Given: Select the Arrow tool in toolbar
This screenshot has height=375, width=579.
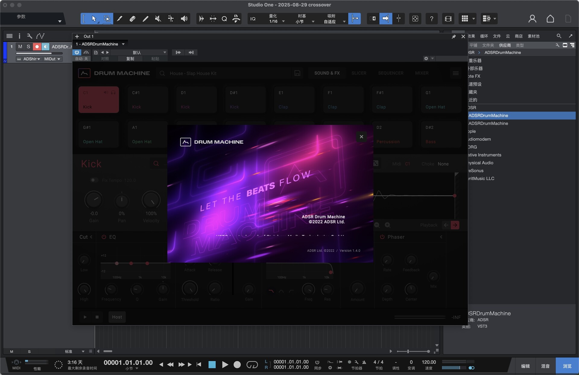Looking at the screenshot, I should click(x=94, y=19).
